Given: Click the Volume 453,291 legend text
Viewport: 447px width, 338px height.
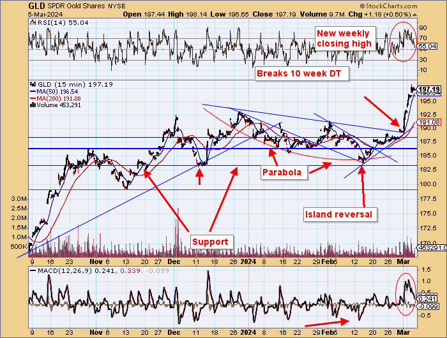Looking at the screenshot, I should (x=59, y=105).
